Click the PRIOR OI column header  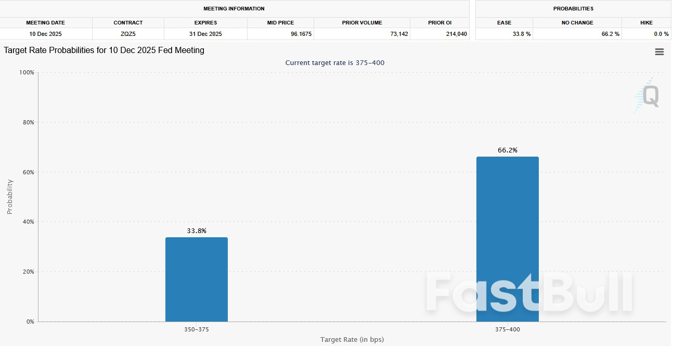pos(439,22)
